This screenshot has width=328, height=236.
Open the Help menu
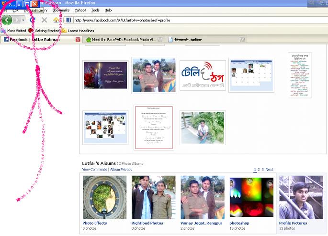point(108,10)
